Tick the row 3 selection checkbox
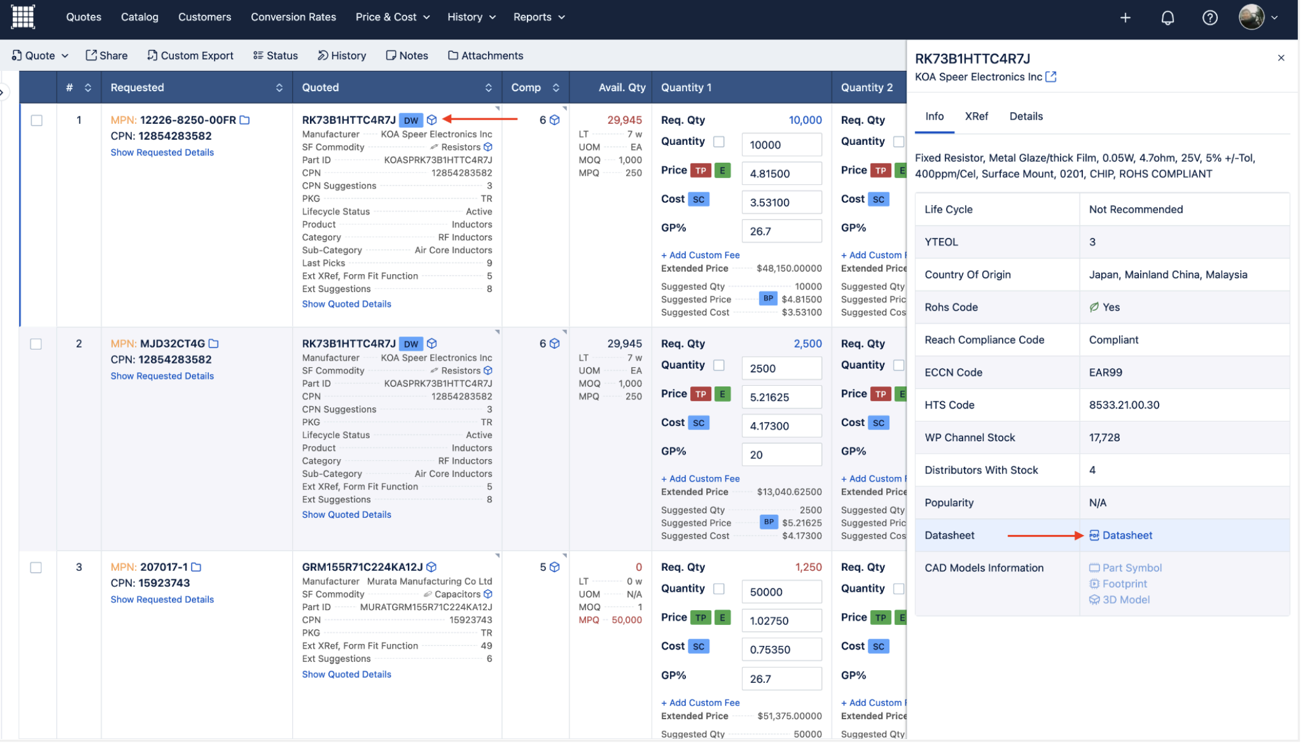This screenshot has width=1309, height=747. (x=36, y=568)
